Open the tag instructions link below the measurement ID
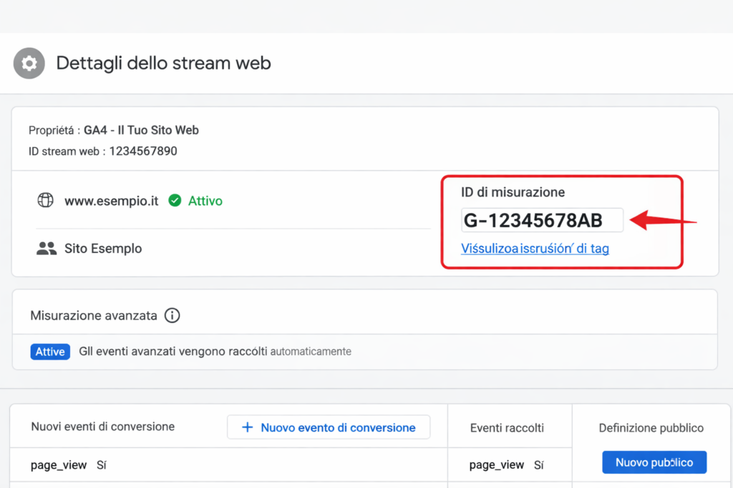Image resolution: width=733 pixels, height=488 pixels. (535, 248)
